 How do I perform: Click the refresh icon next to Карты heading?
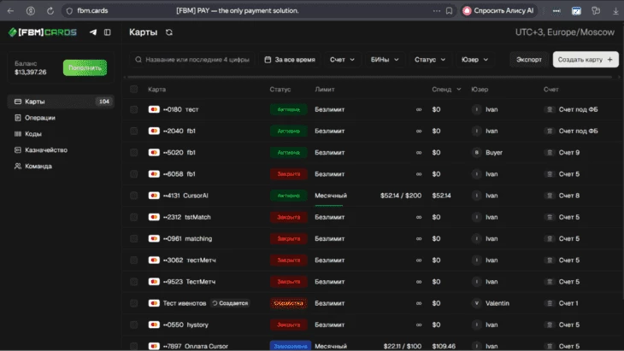tap(169, 32)
